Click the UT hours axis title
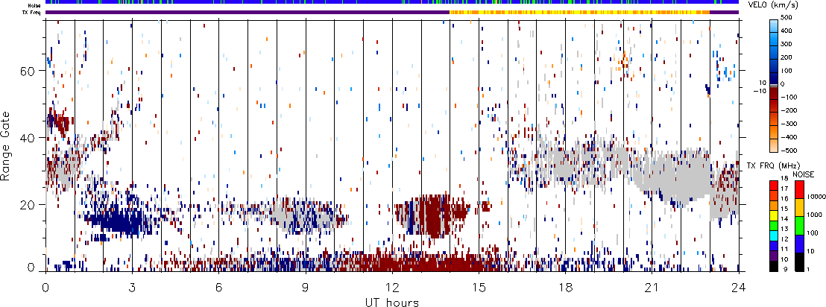826x307 pixels. click(391, 301)
